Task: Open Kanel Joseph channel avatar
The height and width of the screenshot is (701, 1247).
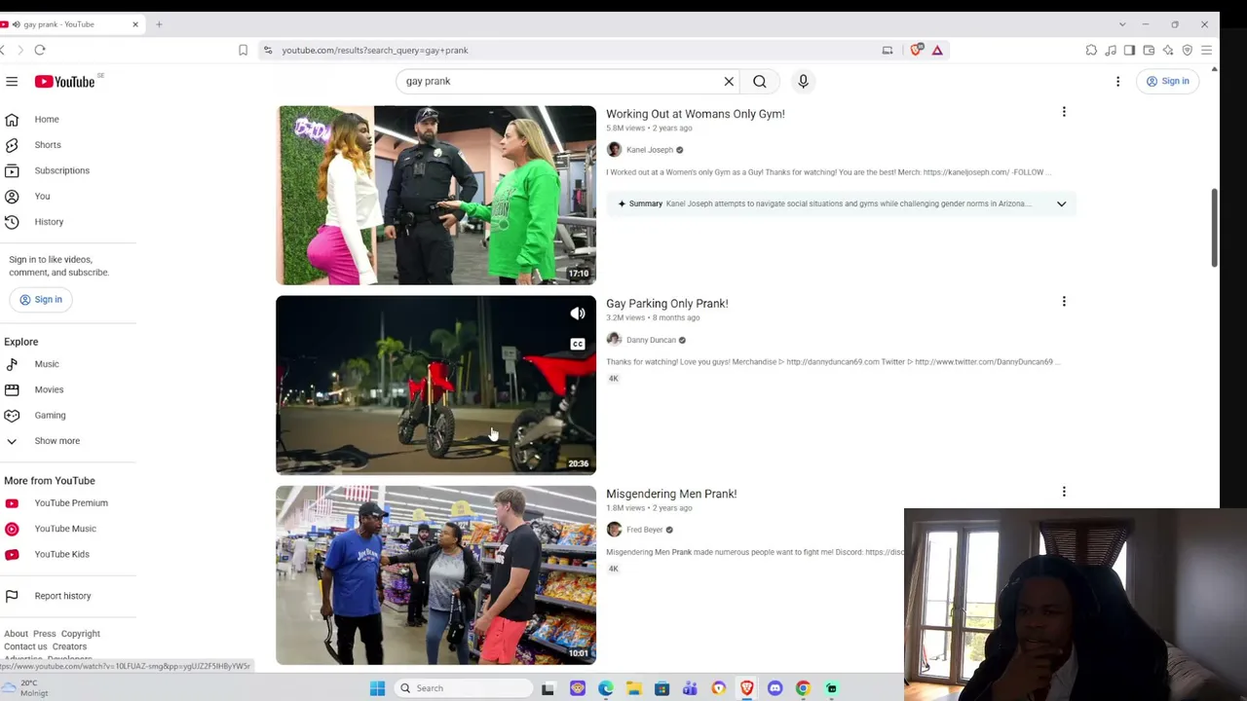Action: click(614, 150)
